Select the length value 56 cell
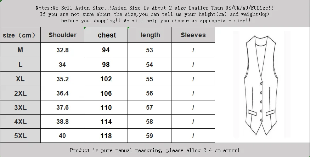Viewport: 310px width, 157px height. click(x=150, y=93)
